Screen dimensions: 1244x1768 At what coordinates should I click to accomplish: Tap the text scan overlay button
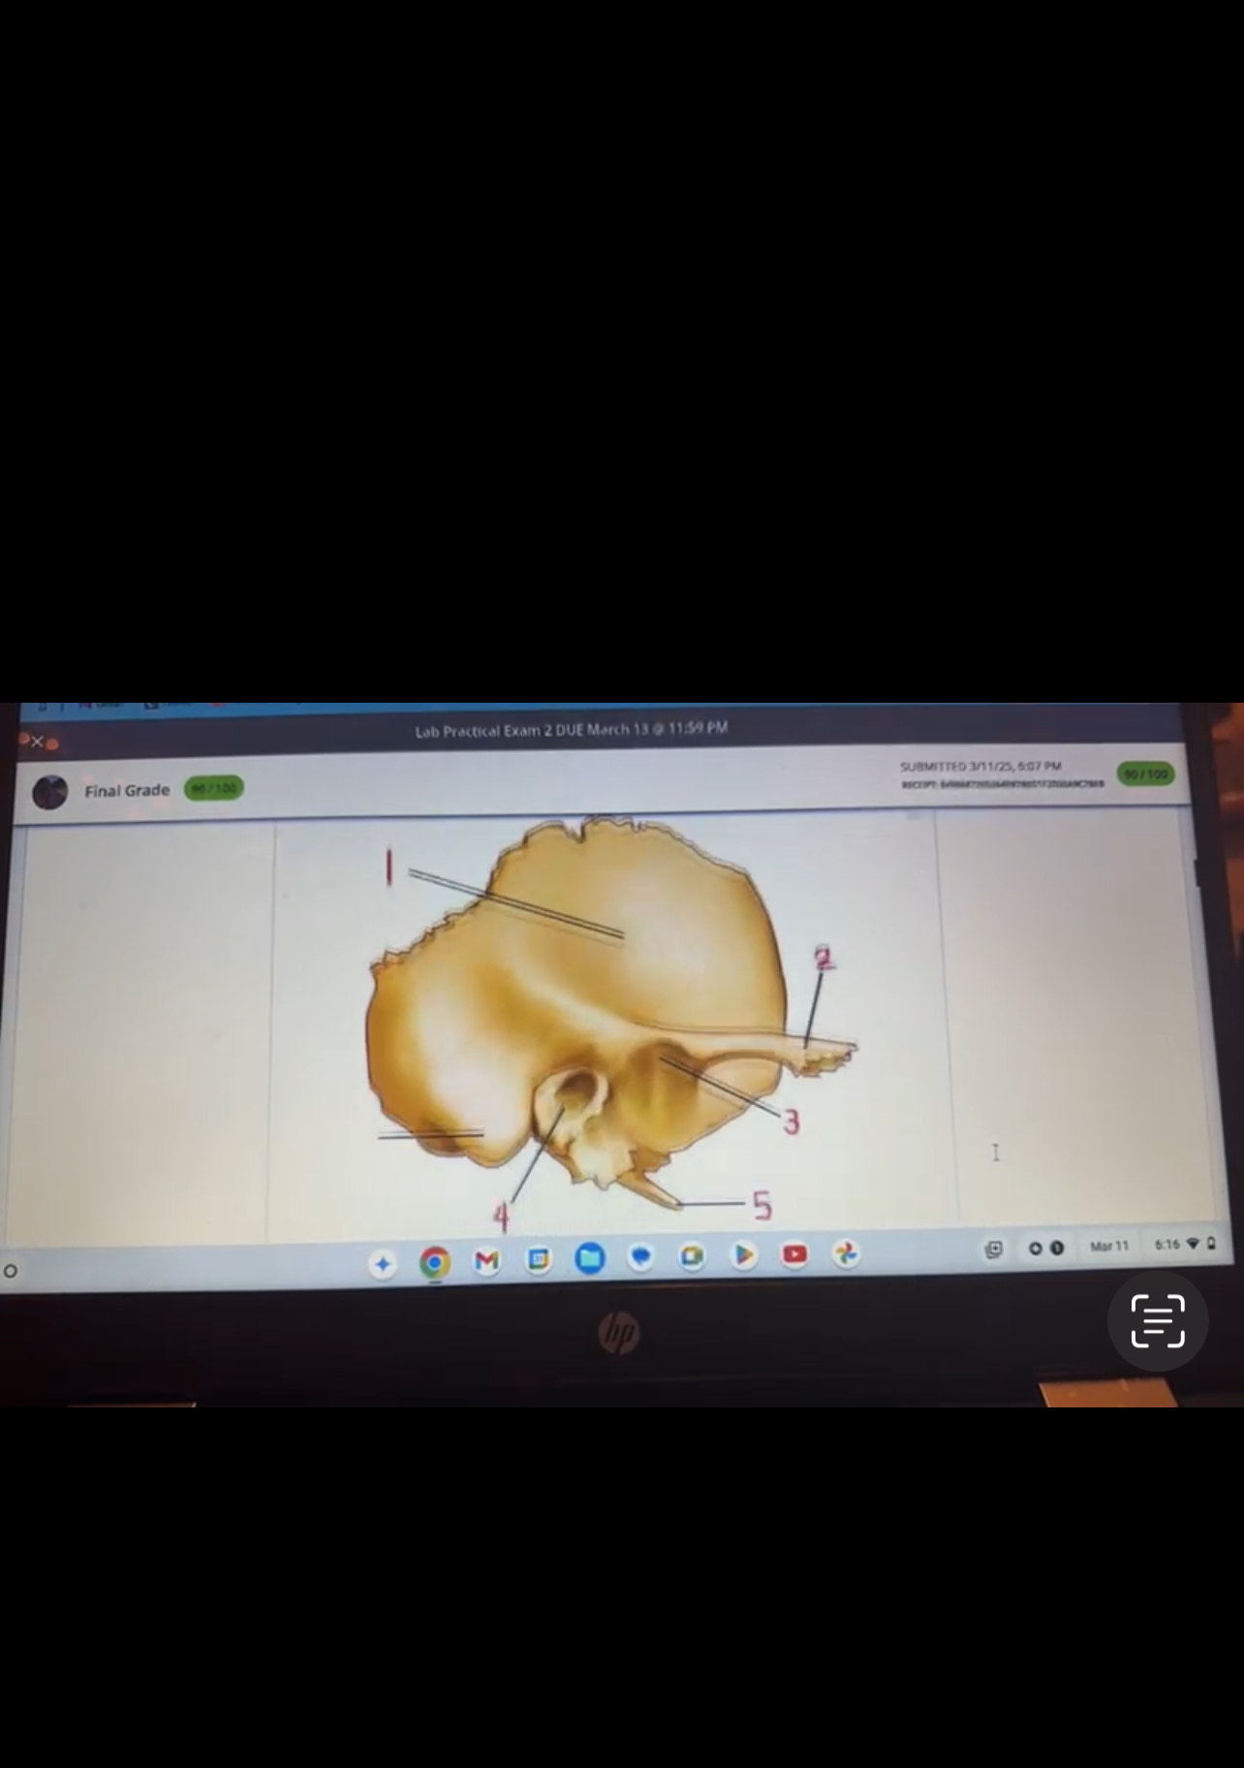(1158, 1320)
